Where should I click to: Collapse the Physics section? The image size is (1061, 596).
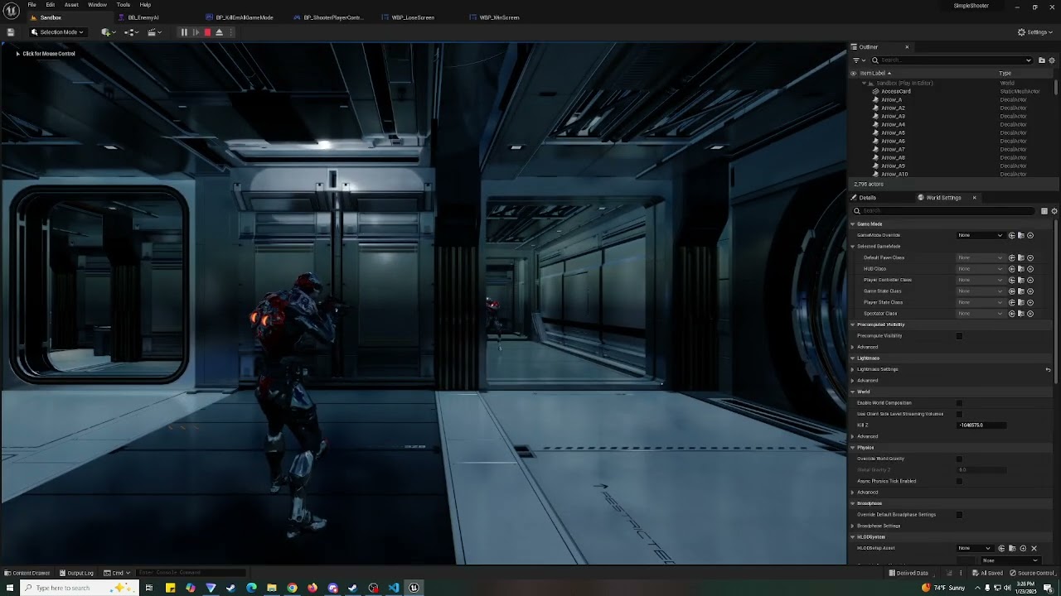[852, 448]
